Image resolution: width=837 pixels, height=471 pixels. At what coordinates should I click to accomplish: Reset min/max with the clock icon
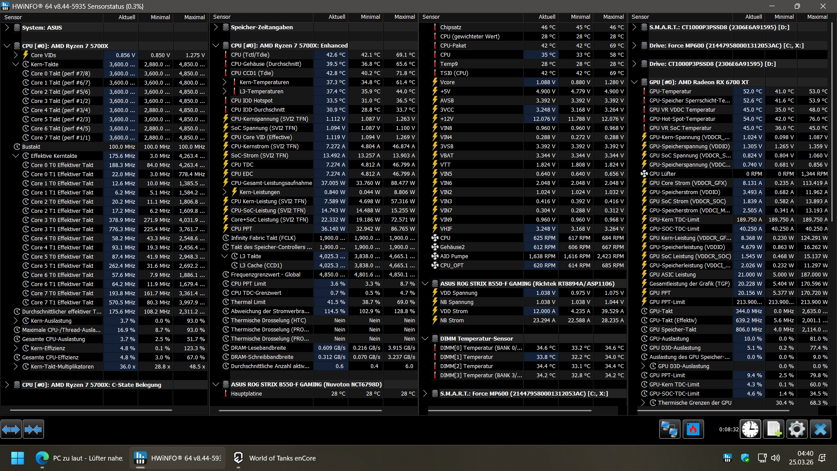pos(750,430)
